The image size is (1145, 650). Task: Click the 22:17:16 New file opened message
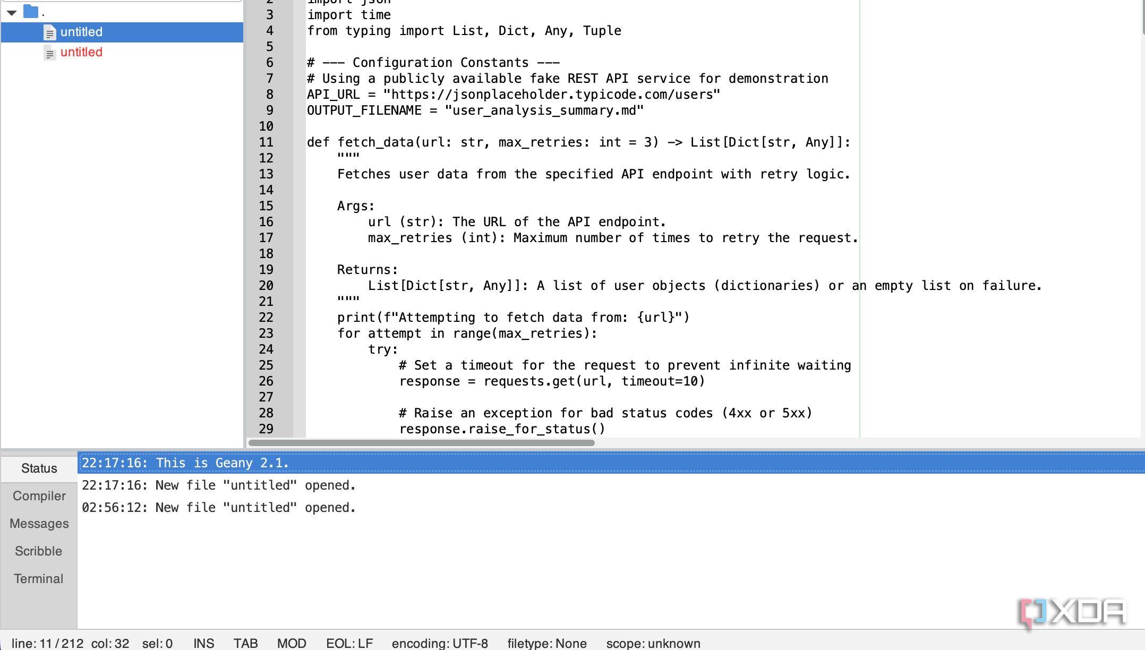click(x=218, y=485)
